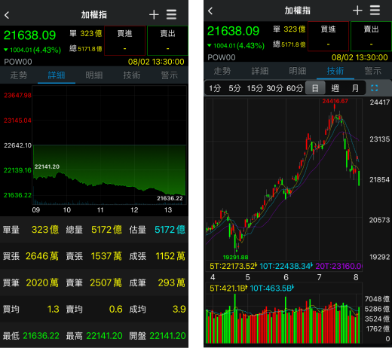Screen dimensions: 392x348
Task: Select the 詳細 tab in the left panel
Action: [x=57, y=75]
